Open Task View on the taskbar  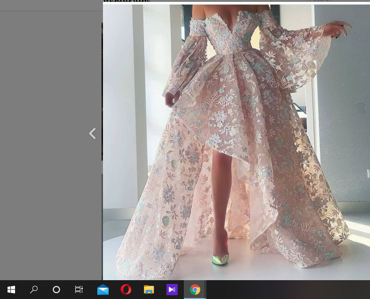[x=79, y=290]
